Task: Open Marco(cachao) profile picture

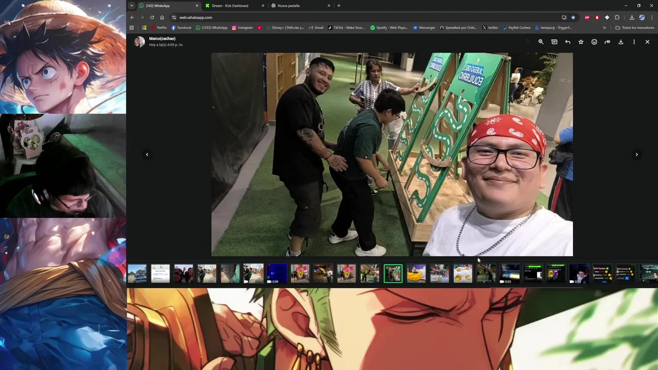Action: point(139,42)
